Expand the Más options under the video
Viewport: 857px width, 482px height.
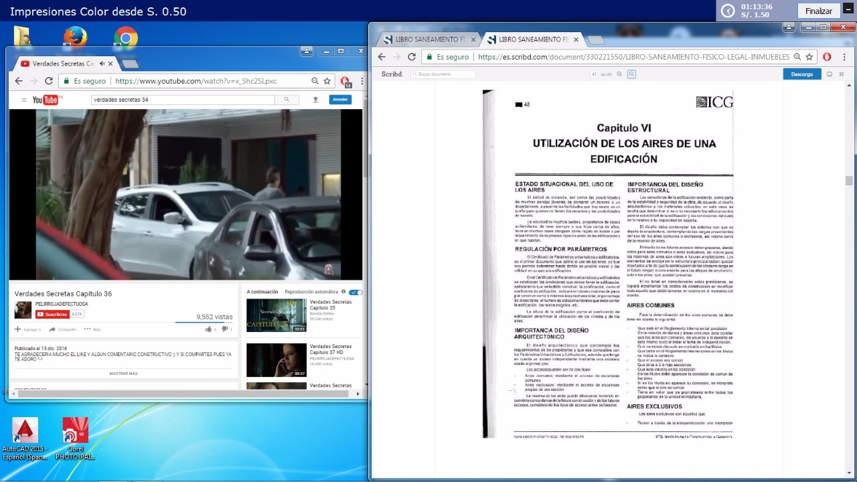click(92, 329)
